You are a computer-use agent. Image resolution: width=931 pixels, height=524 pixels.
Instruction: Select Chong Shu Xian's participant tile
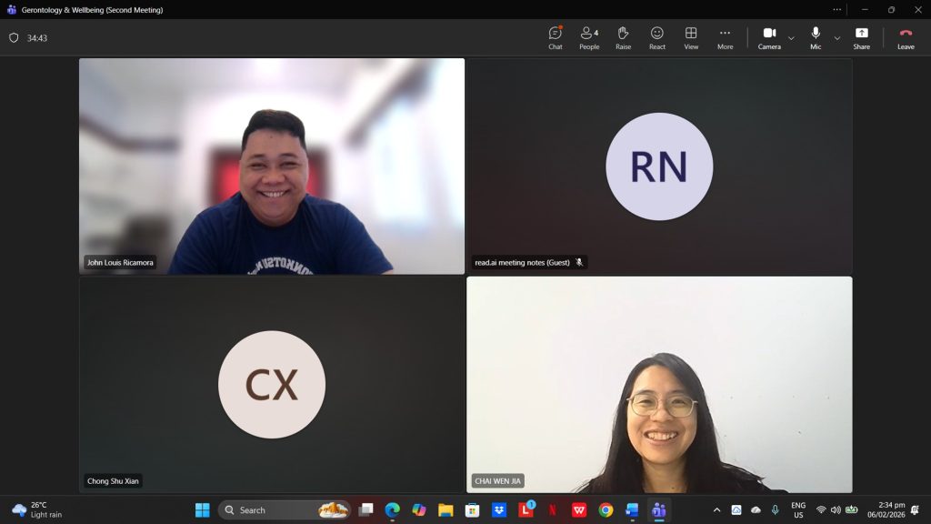tap(272, 385)
